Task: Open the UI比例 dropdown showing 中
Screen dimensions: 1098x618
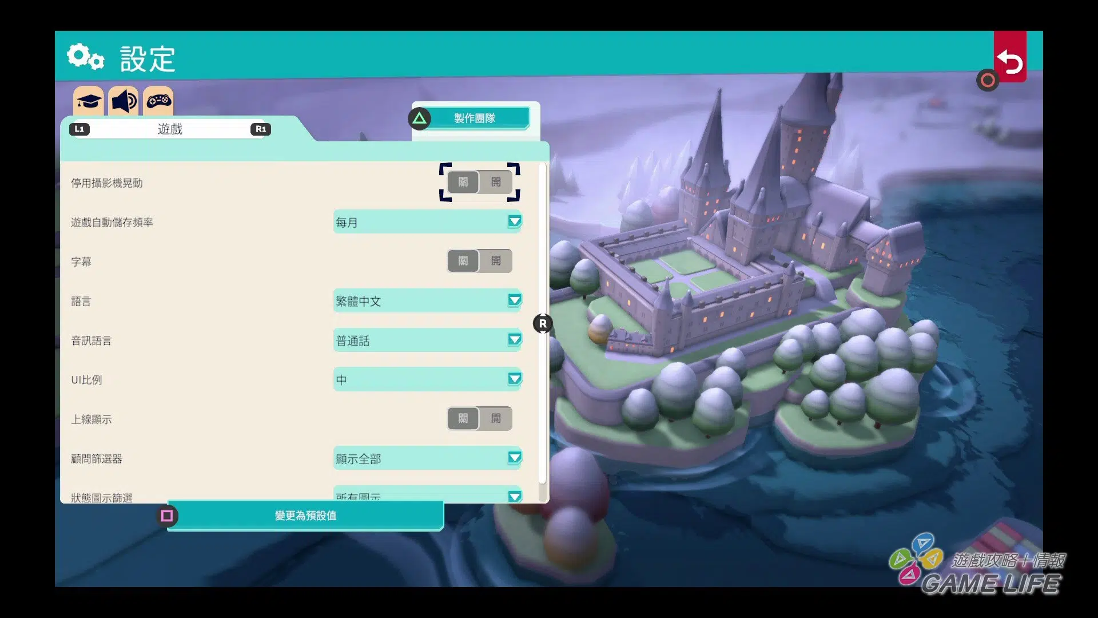Action: pyautogui.click(x=427, y=379)
